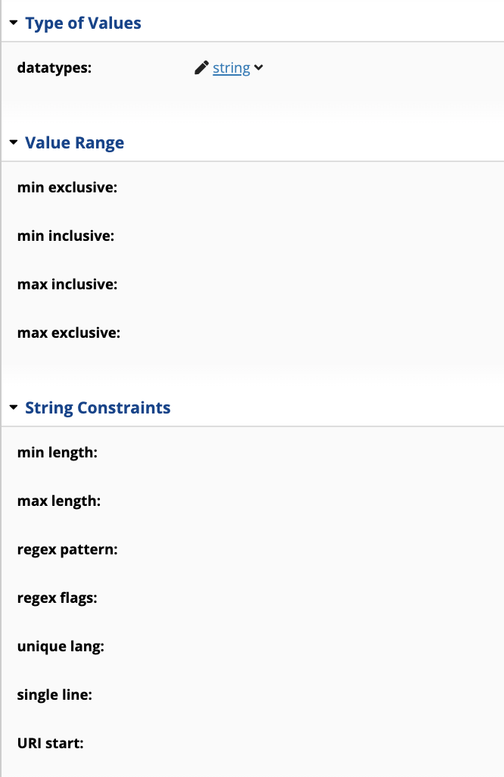Viewport: 504px width, 777px height.
Task: Open the dropdown chevron next to string
Action: [x=259, y=67]
